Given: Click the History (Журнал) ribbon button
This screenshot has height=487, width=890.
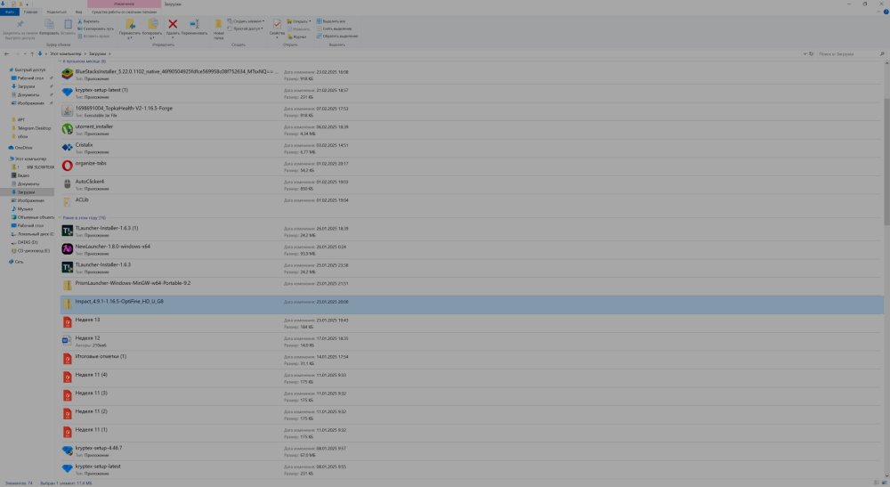Looking at the screenshot, I should pyautogui.click(x=297, y=37).
